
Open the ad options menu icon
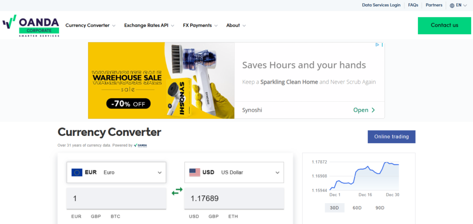382,45
